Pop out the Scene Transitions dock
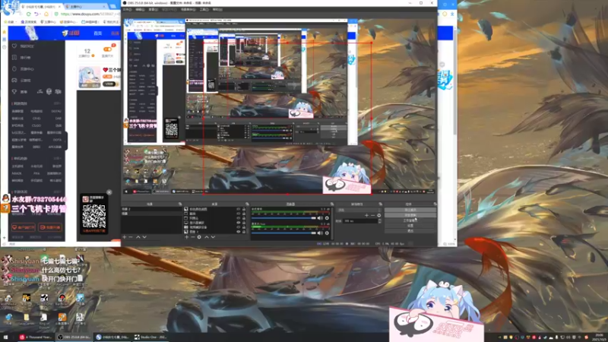The image size is (608, 342). pyautogui.click(x=381, y=204)
